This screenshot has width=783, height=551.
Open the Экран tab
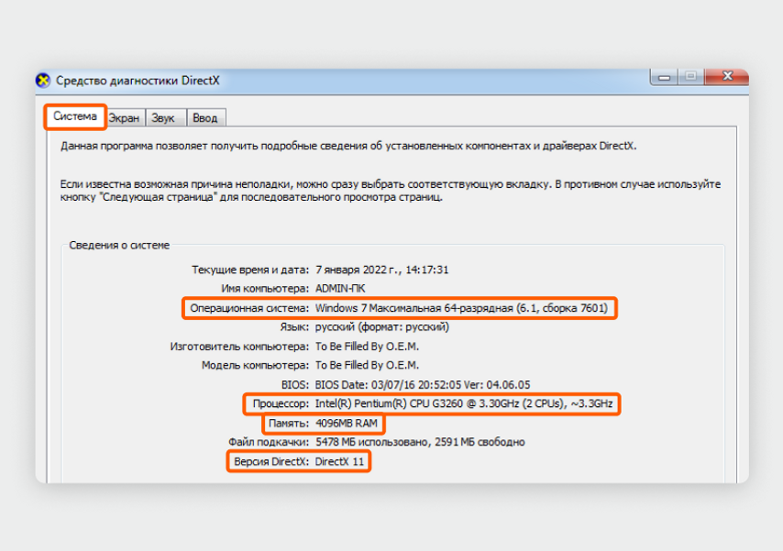tap(125, 118)
